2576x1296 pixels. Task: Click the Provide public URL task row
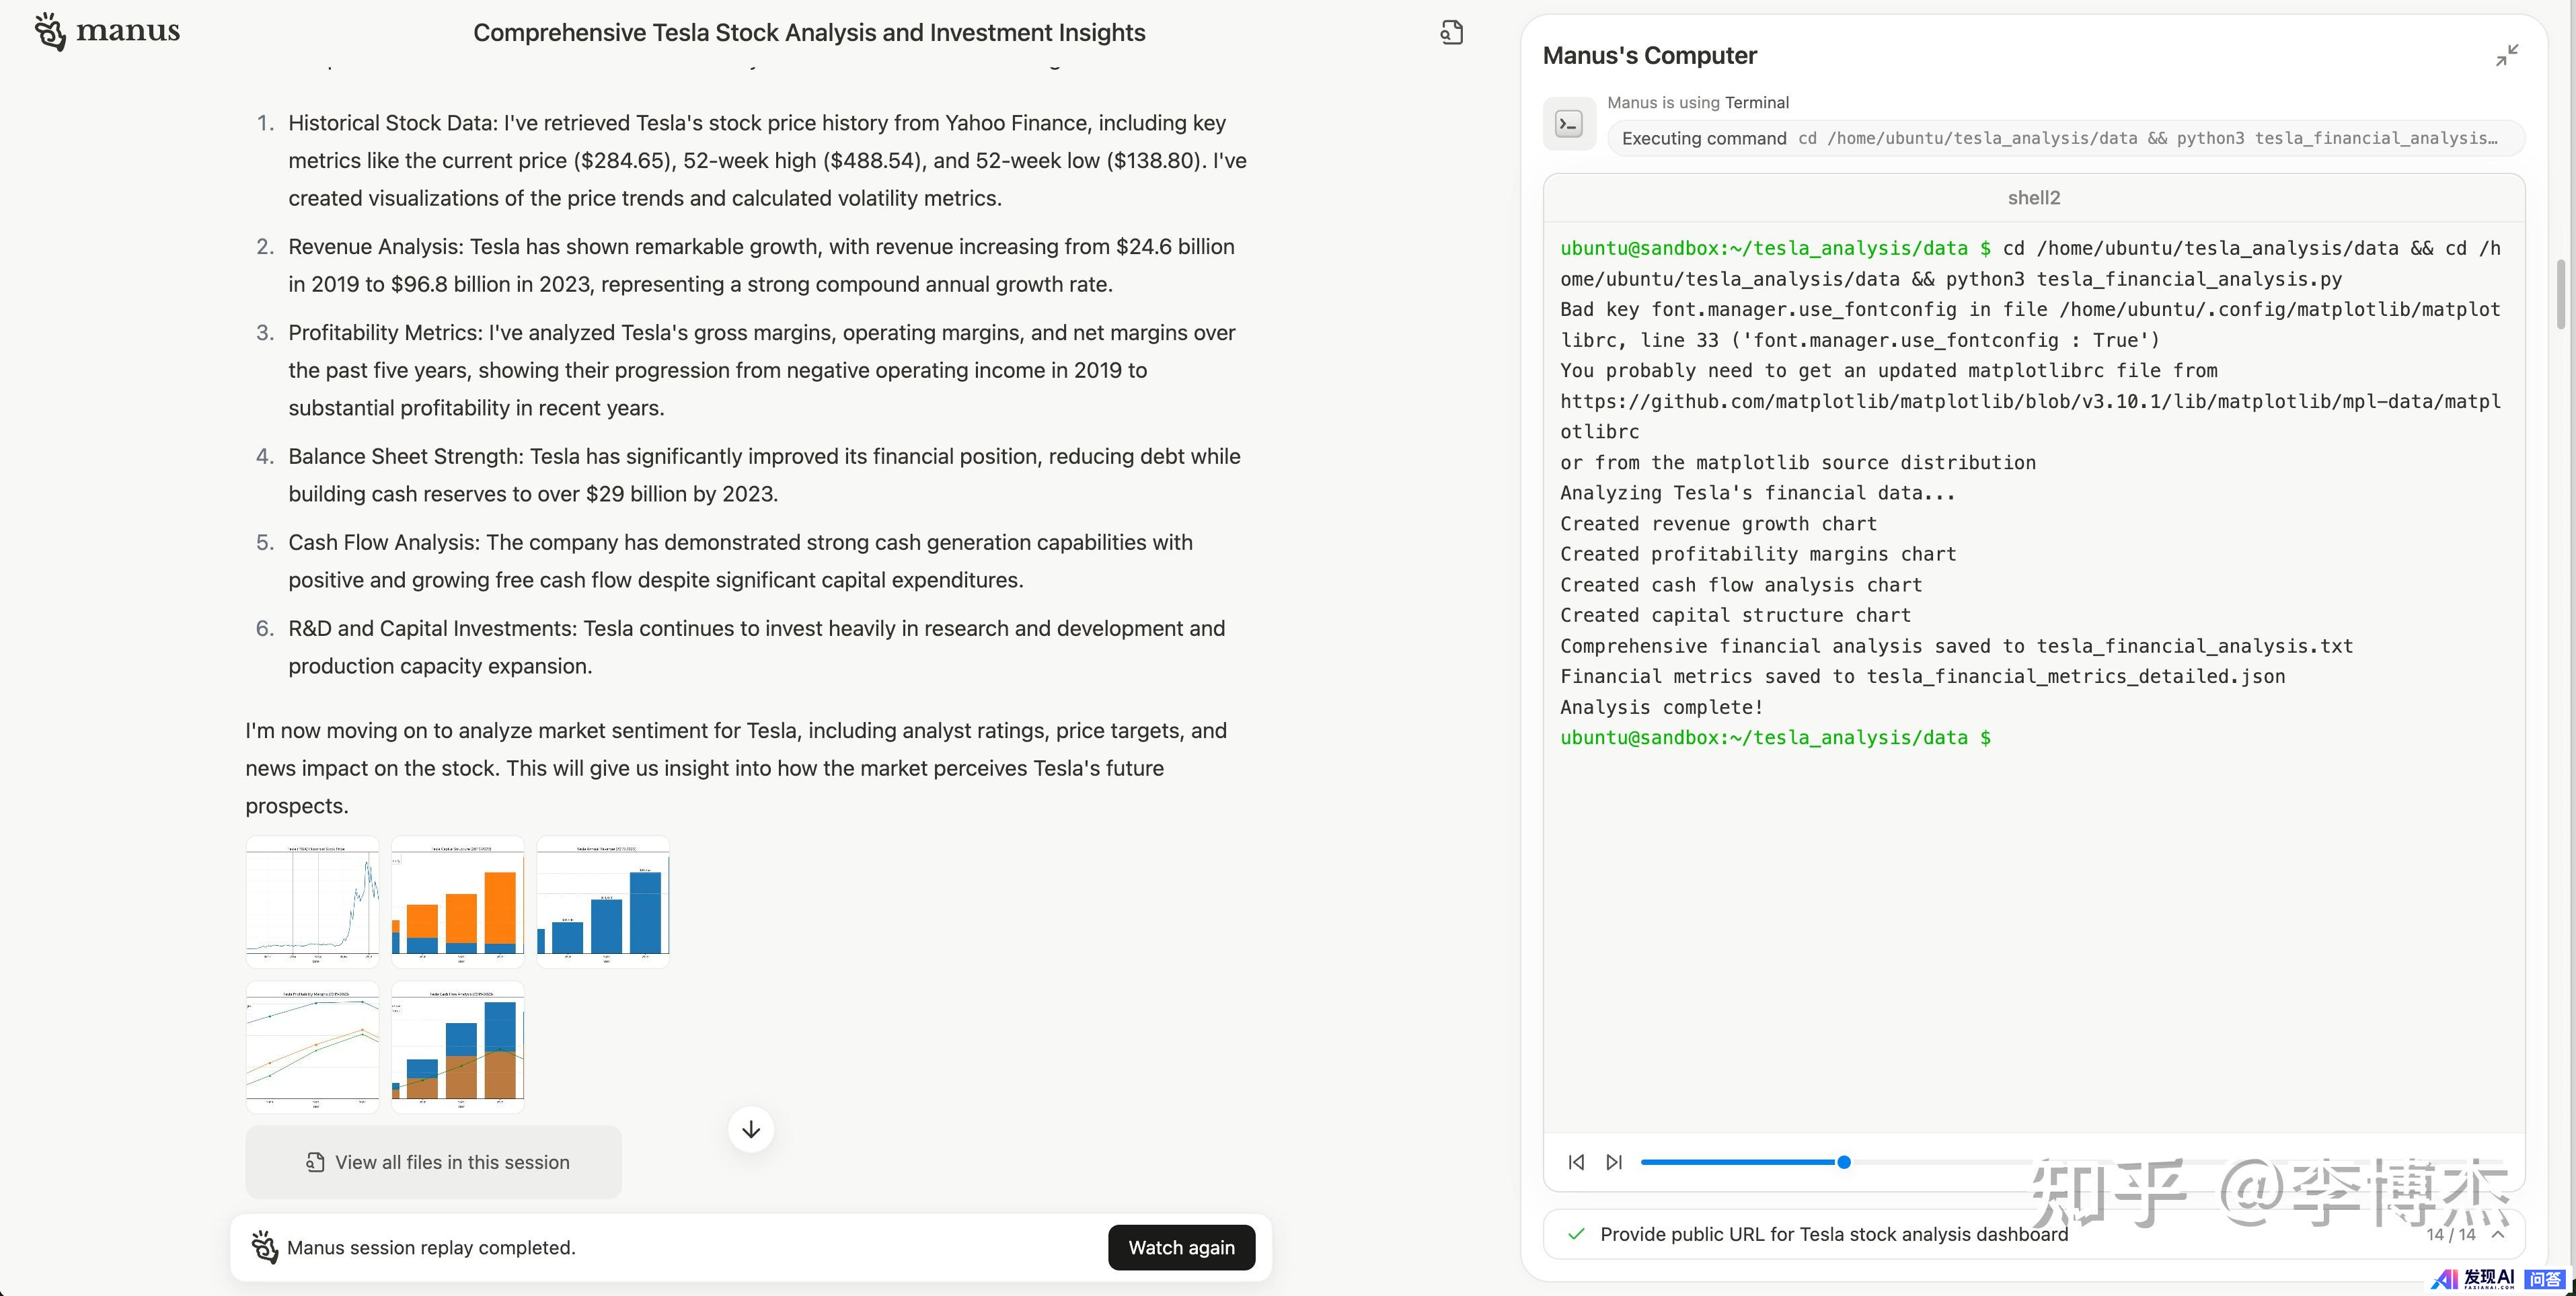tap(1833, 1234)
